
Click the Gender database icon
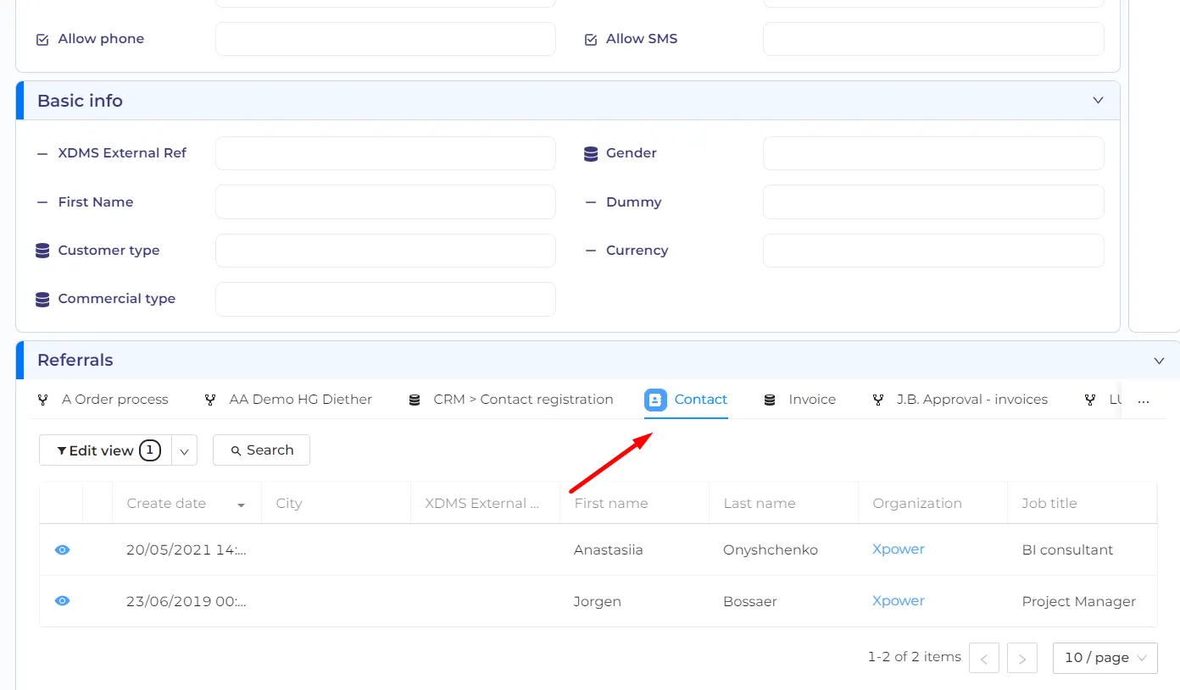pyautogui.click(x=591, y=154)
